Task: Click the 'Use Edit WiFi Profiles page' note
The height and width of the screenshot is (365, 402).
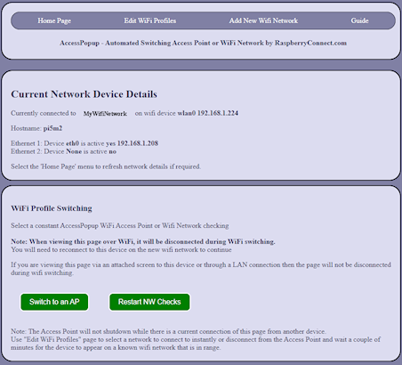Action: [196, 344]
